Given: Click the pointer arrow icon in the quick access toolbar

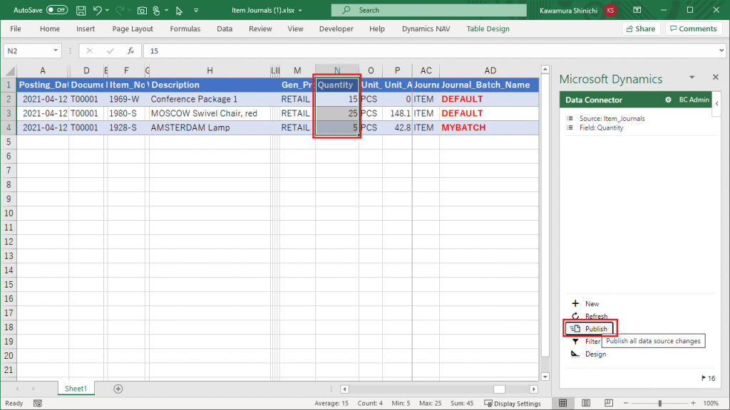Looking at the screenshot, I should pos(179,10).
